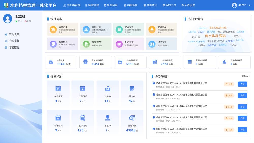This screenshot has width=254, height=143.
Task: Click the 大汶河 hot keyword
Action: 201,32
